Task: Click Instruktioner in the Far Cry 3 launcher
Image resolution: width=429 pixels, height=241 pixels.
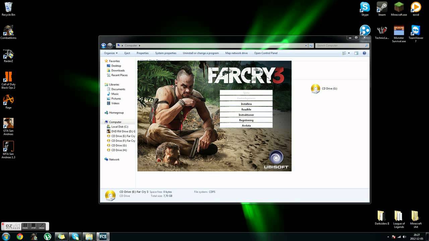Action: pyautogui.click(x=246, y=115)
